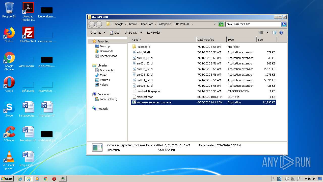The image size is (323, 182).
Task: Toggle the preview pane button
Action: click(x=274, y=33)
